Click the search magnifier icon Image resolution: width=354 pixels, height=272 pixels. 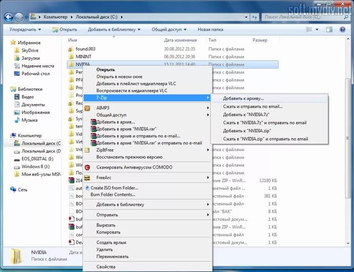346,17
